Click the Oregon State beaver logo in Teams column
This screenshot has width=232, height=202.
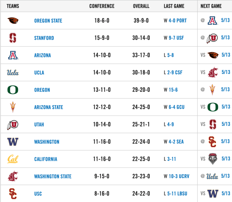[x=13, y=20]
